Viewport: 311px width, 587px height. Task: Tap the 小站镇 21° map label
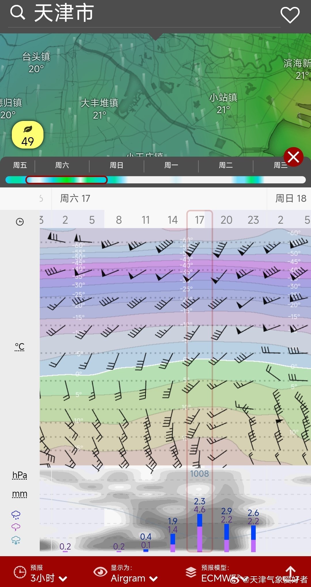coord(223,103)
